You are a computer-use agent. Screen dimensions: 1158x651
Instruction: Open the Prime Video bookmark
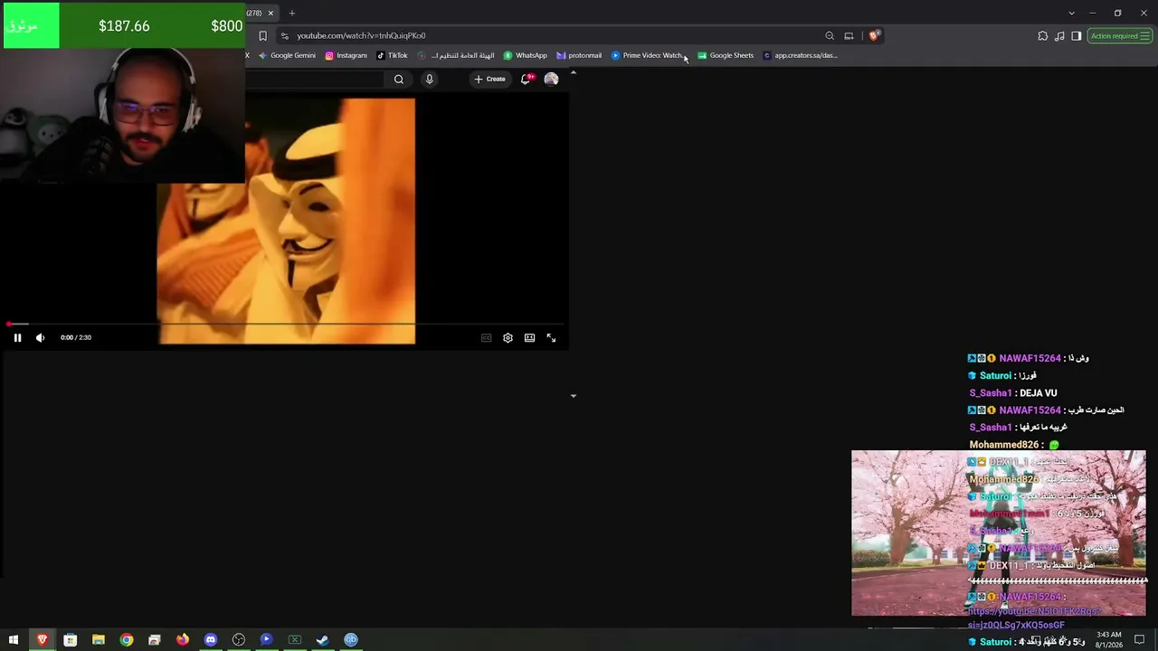coord(647,55)
